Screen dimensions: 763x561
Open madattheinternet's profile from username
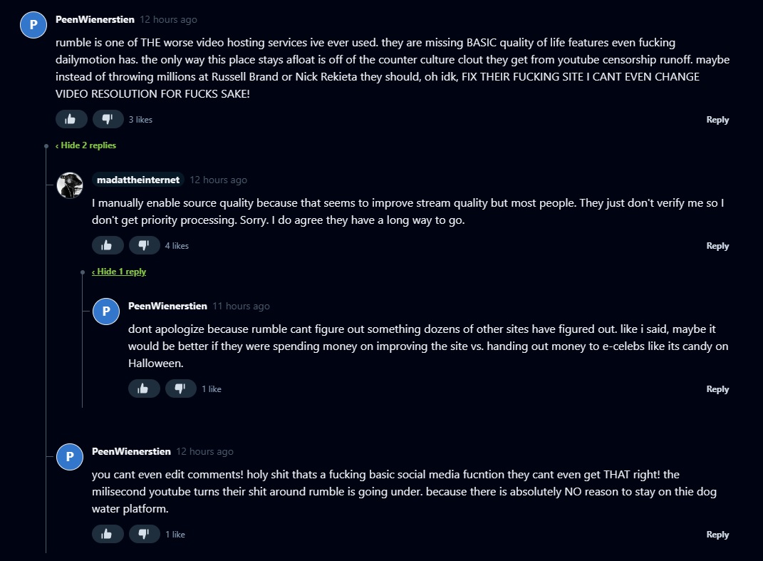click(138, 180)
